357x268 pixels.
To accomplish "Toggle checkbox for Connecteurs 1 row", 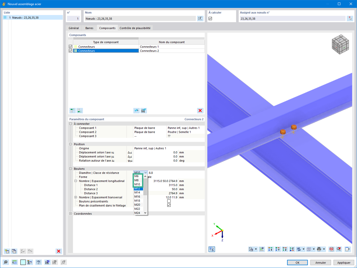I will coord(71,46).
